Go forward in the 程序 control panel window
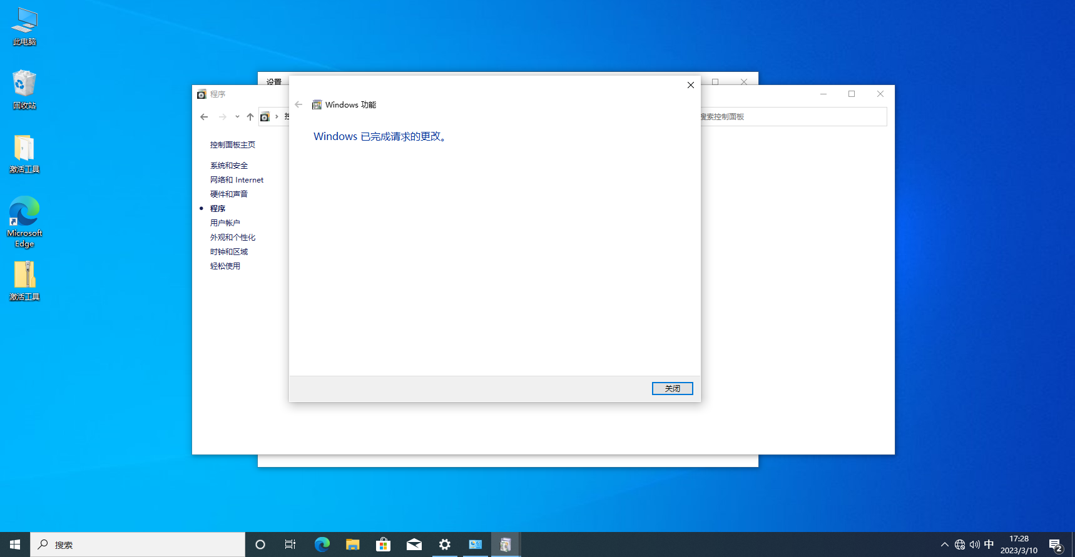 click(222, 117)
